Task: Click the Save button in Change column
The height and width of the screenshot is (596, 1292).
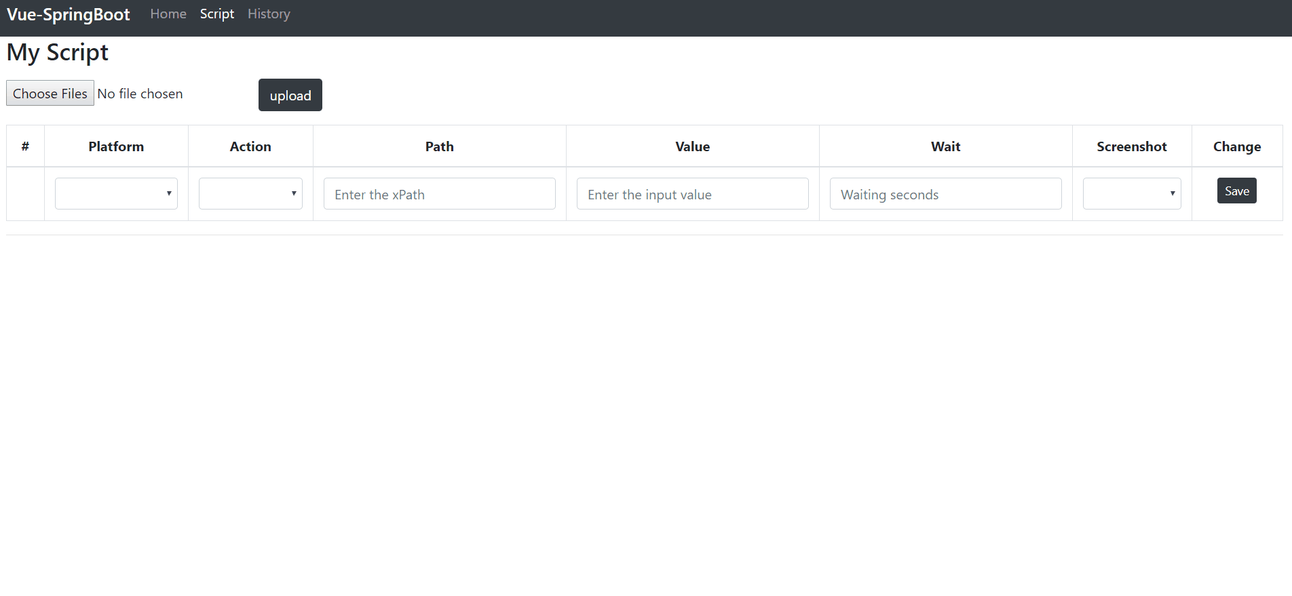Action: 1237,191
